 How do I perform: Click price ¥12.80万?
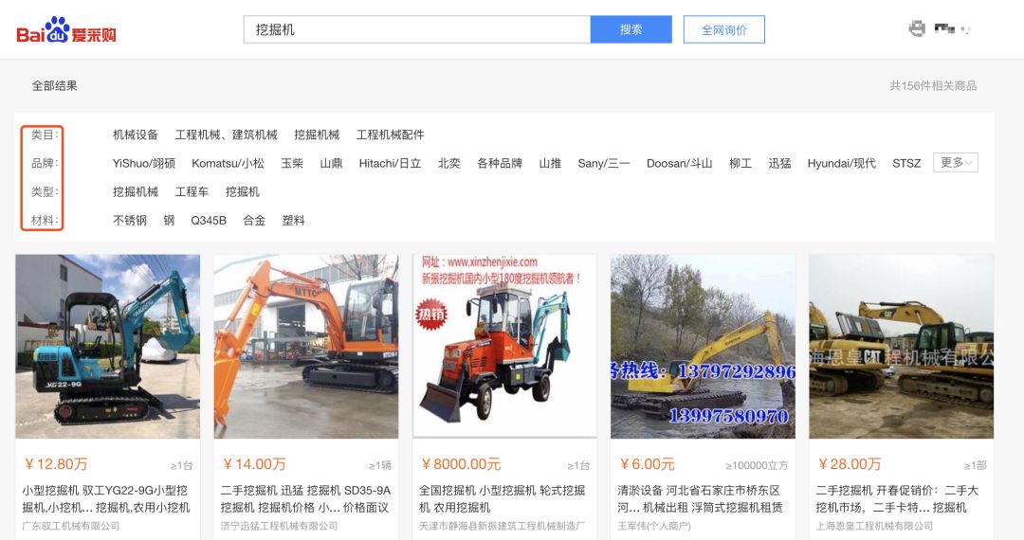pos(56,464)
